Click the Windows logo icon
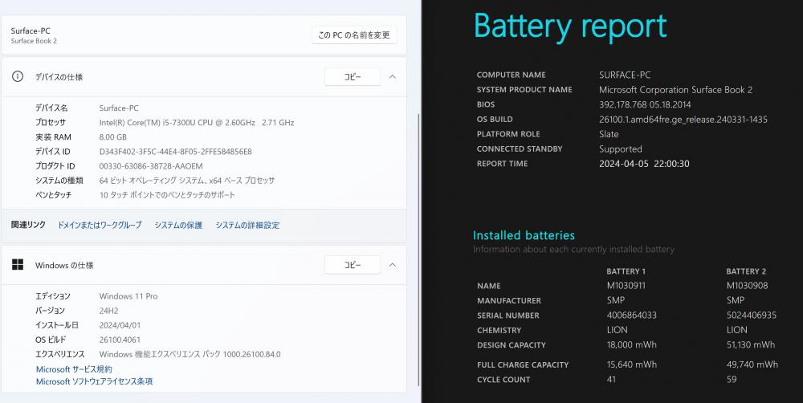This screenshot has width=803, height=403. (x=18, y=265)
